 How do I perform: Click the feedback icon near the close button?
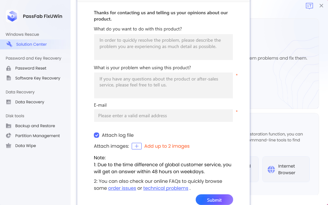309,6
